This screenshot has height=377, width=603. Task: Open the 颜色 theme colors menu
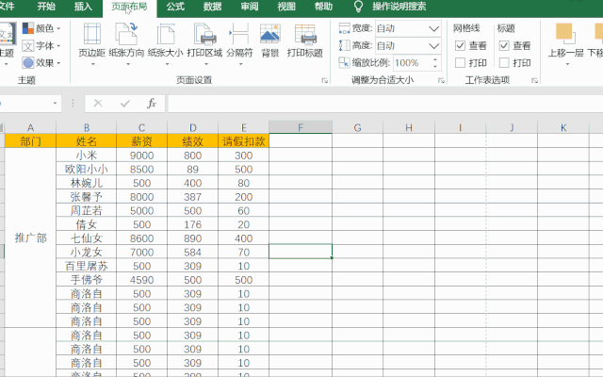[41, 28]
